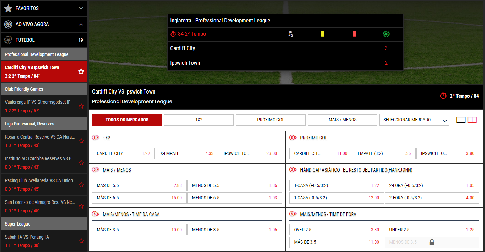Bet on Cardiff City at 1.22 in 1X2

(x=123, y=153)
